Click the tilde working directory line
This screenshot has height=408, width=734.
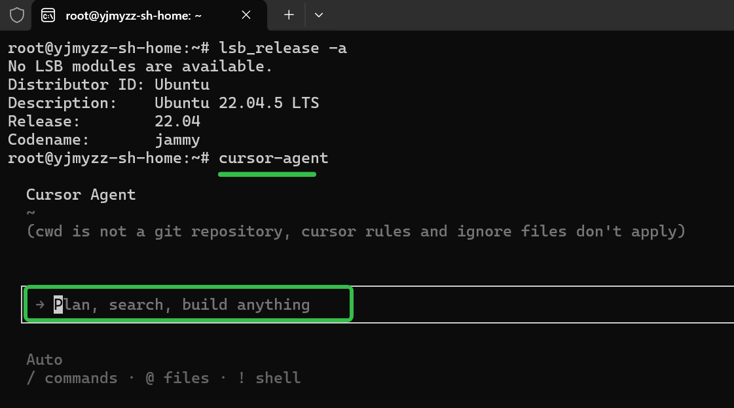click(30, 213)
